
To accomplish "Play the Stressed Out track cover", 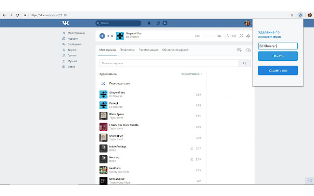I will 104,181.
